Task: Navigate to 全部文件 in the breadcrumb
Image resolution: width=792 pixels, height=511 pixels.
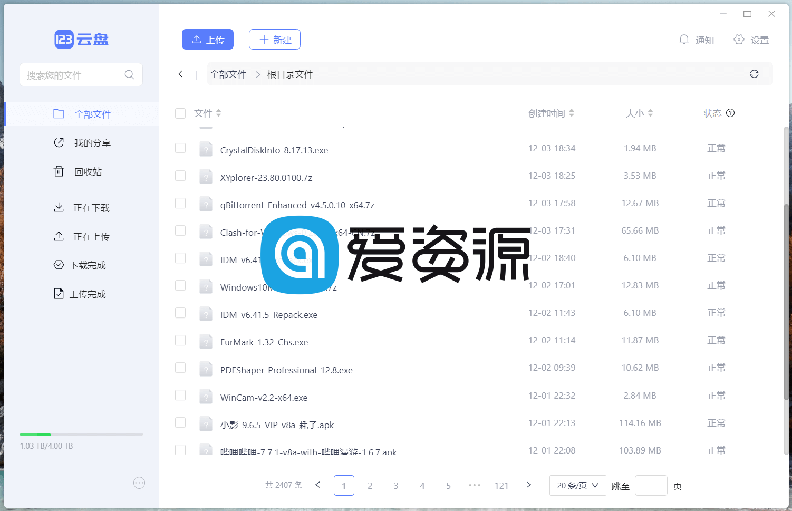Action: [228, 74]
